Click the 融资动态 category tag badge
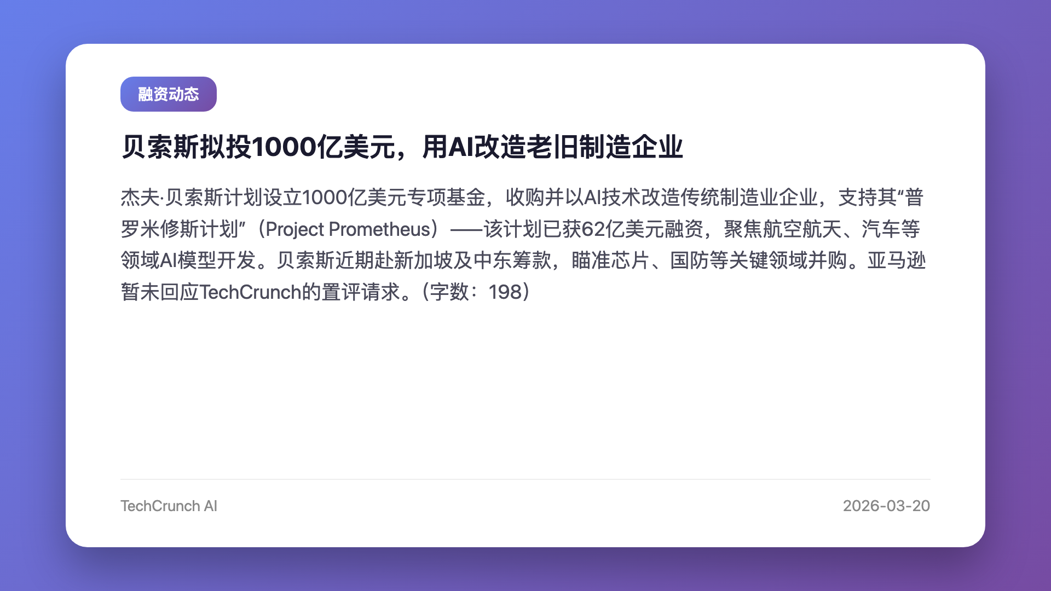 click(169, 94)
